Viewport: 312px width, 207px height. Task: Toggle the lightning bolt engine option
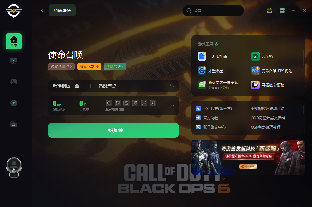click(135, 103)
